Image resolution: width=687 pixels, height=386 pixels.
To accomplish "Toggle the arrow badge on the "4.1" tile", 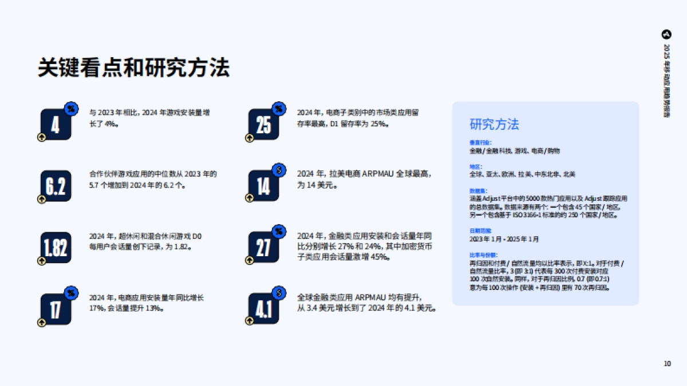I will click(x=250, y=321).
